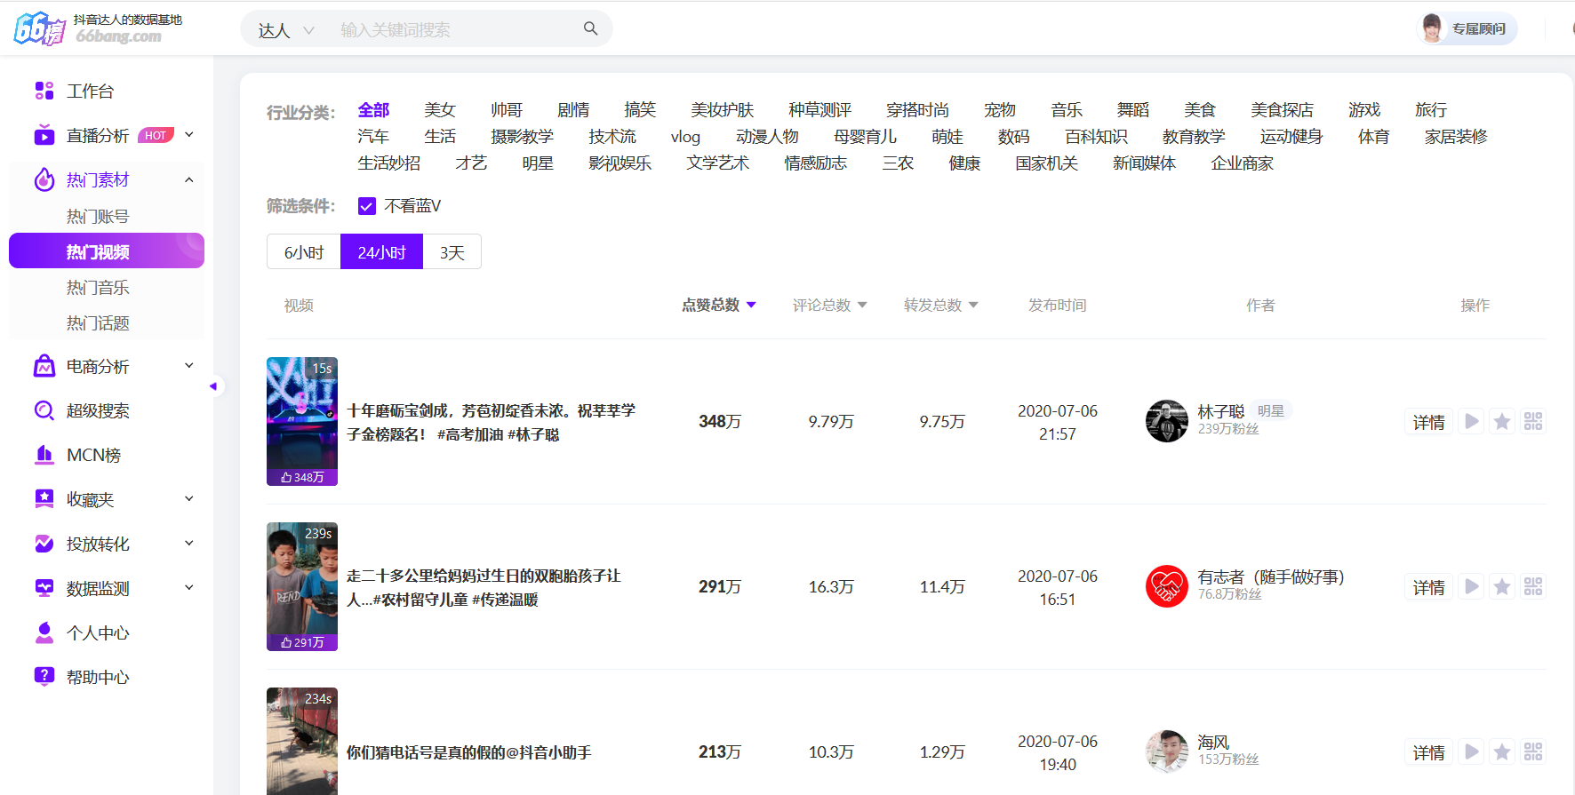Image resolution: width=1575 pixels, height=795 pixels.
Task: Expand 电商分析 chevron
Action: pyautogui.click(x=188, y=366)
